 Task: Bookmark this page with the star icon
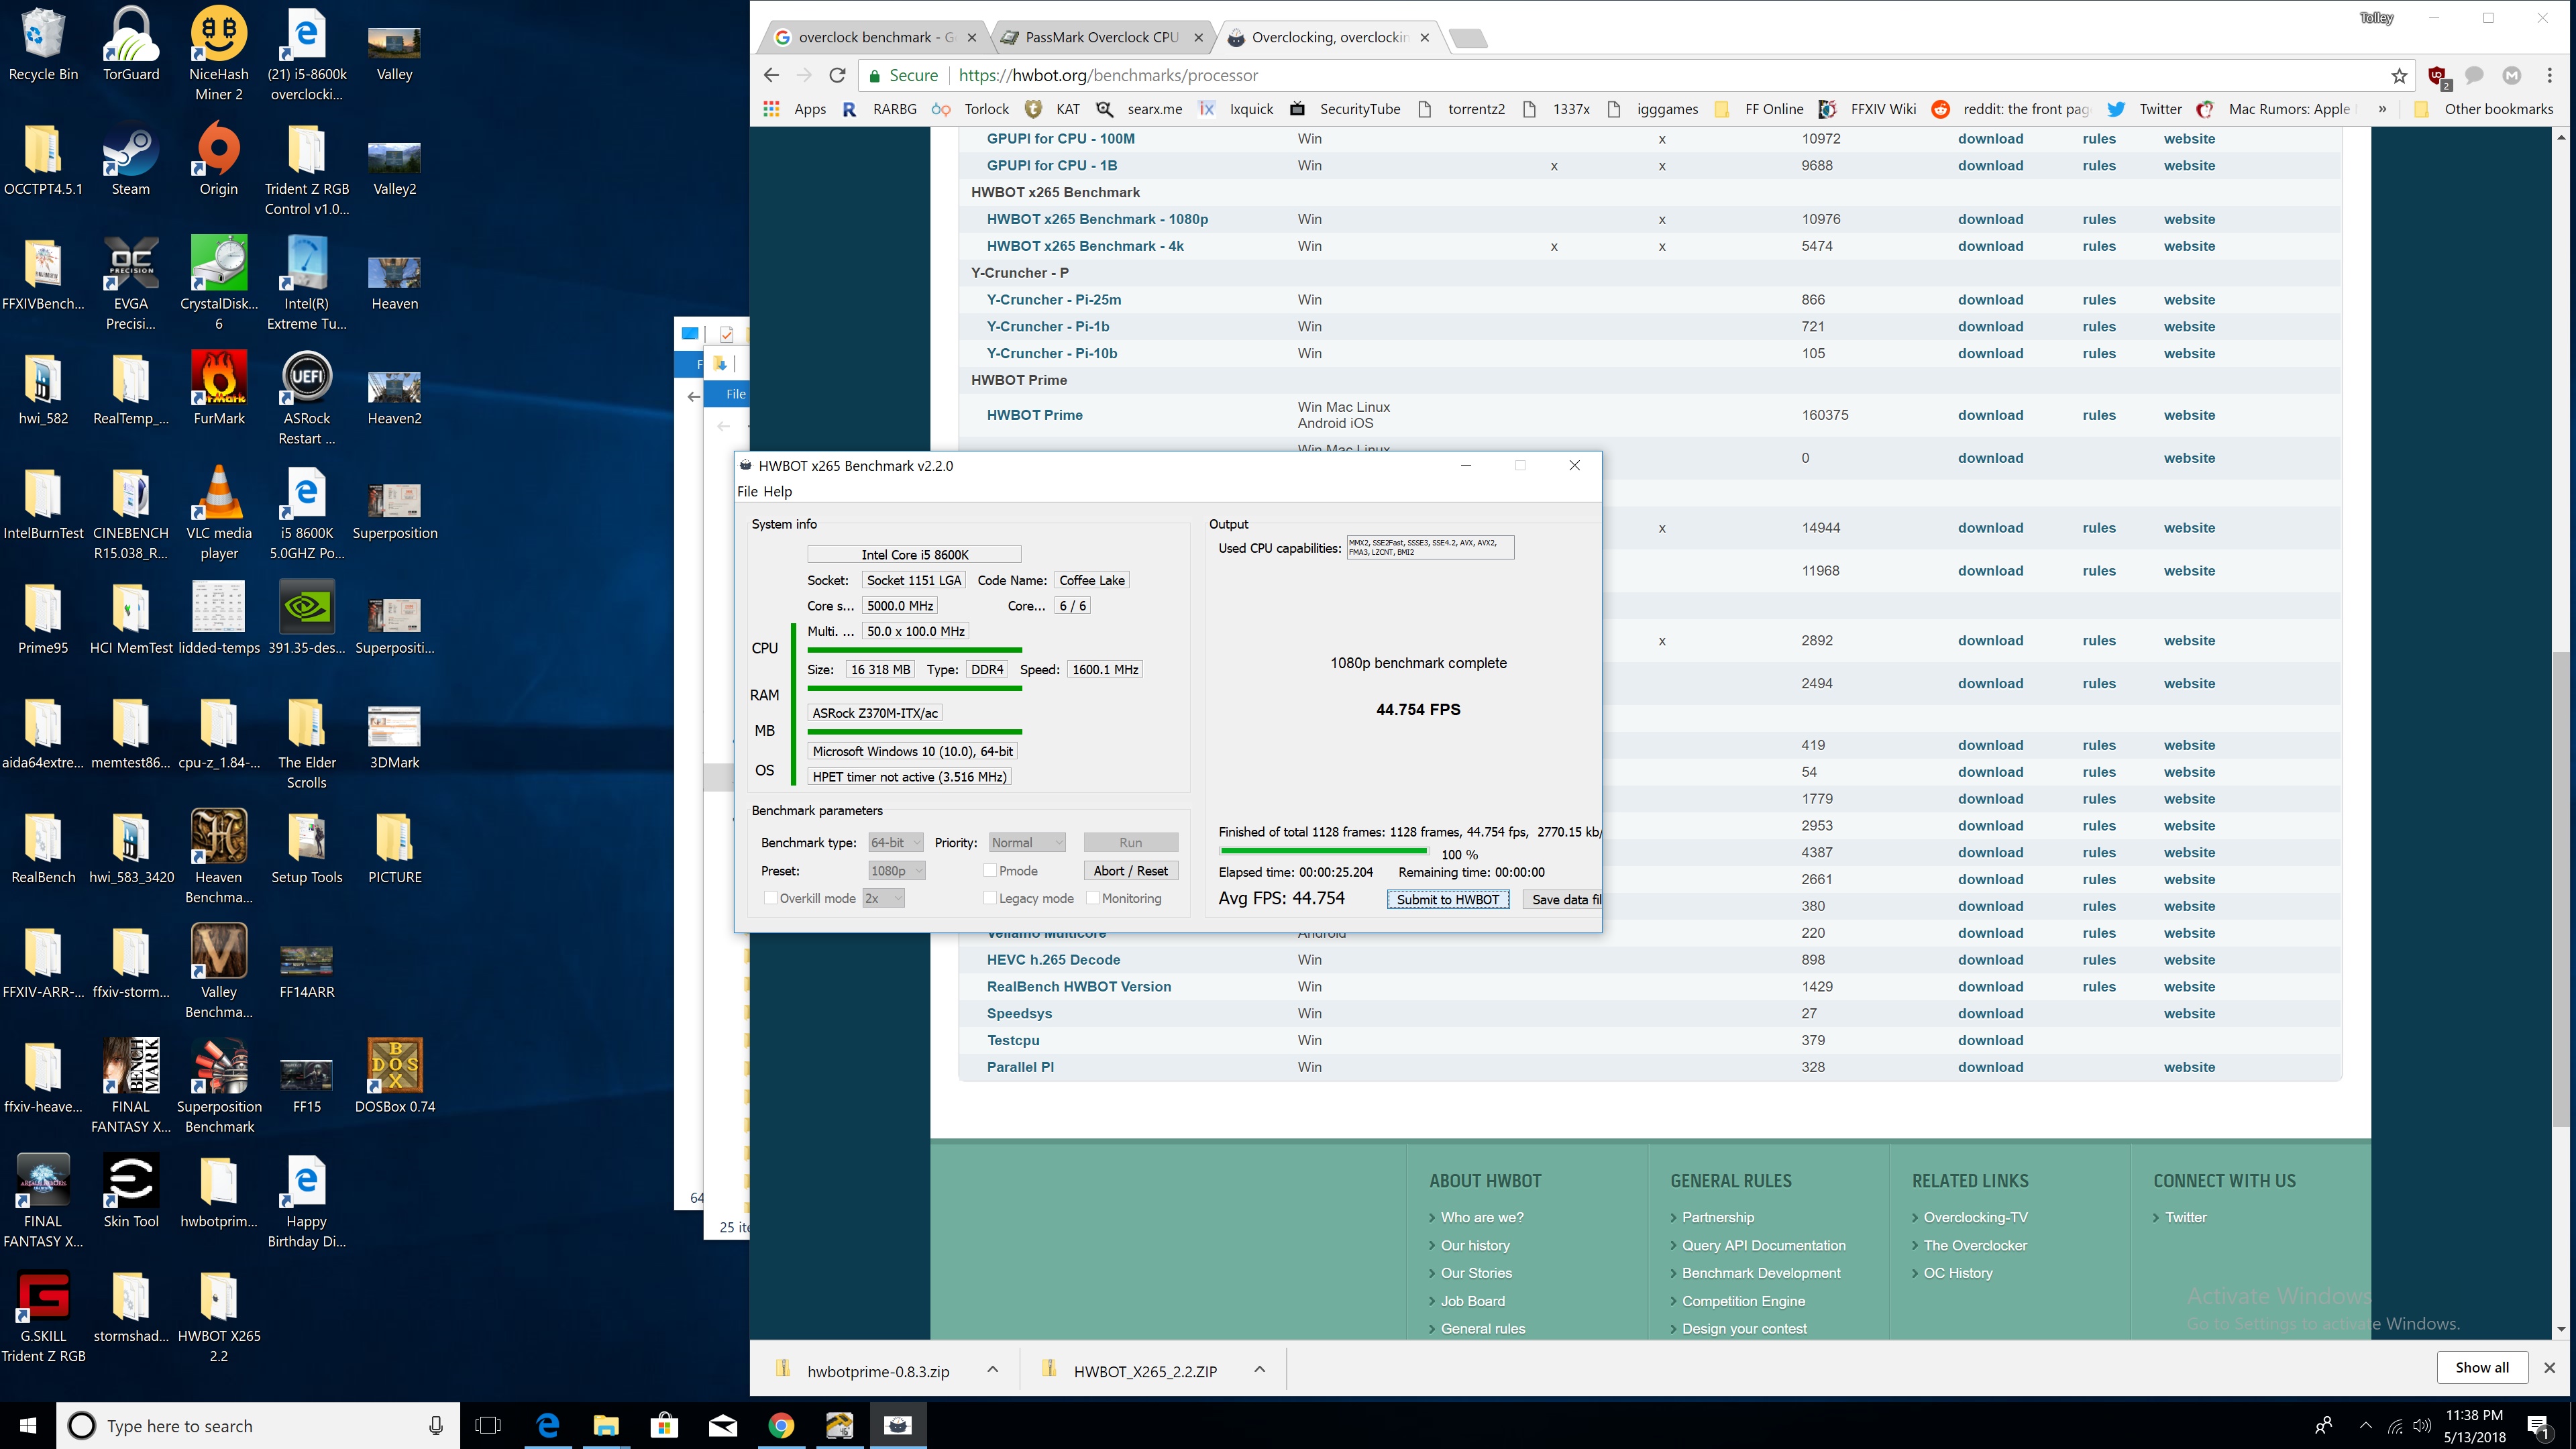tap(2399, 76)
